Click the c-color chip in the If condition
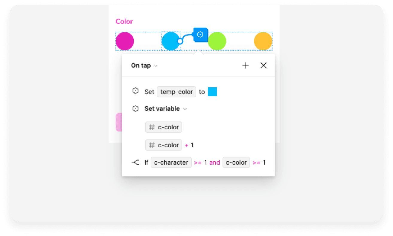Image resolution: width=393 pixels, height=236 pixels. point(236,163)
